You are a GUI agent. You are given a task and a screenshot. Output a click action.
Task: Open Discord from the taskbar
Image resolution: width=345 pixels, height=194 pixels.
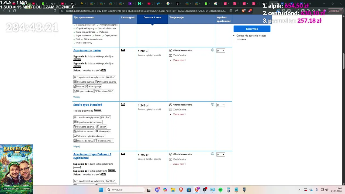[x=157, y=190]
